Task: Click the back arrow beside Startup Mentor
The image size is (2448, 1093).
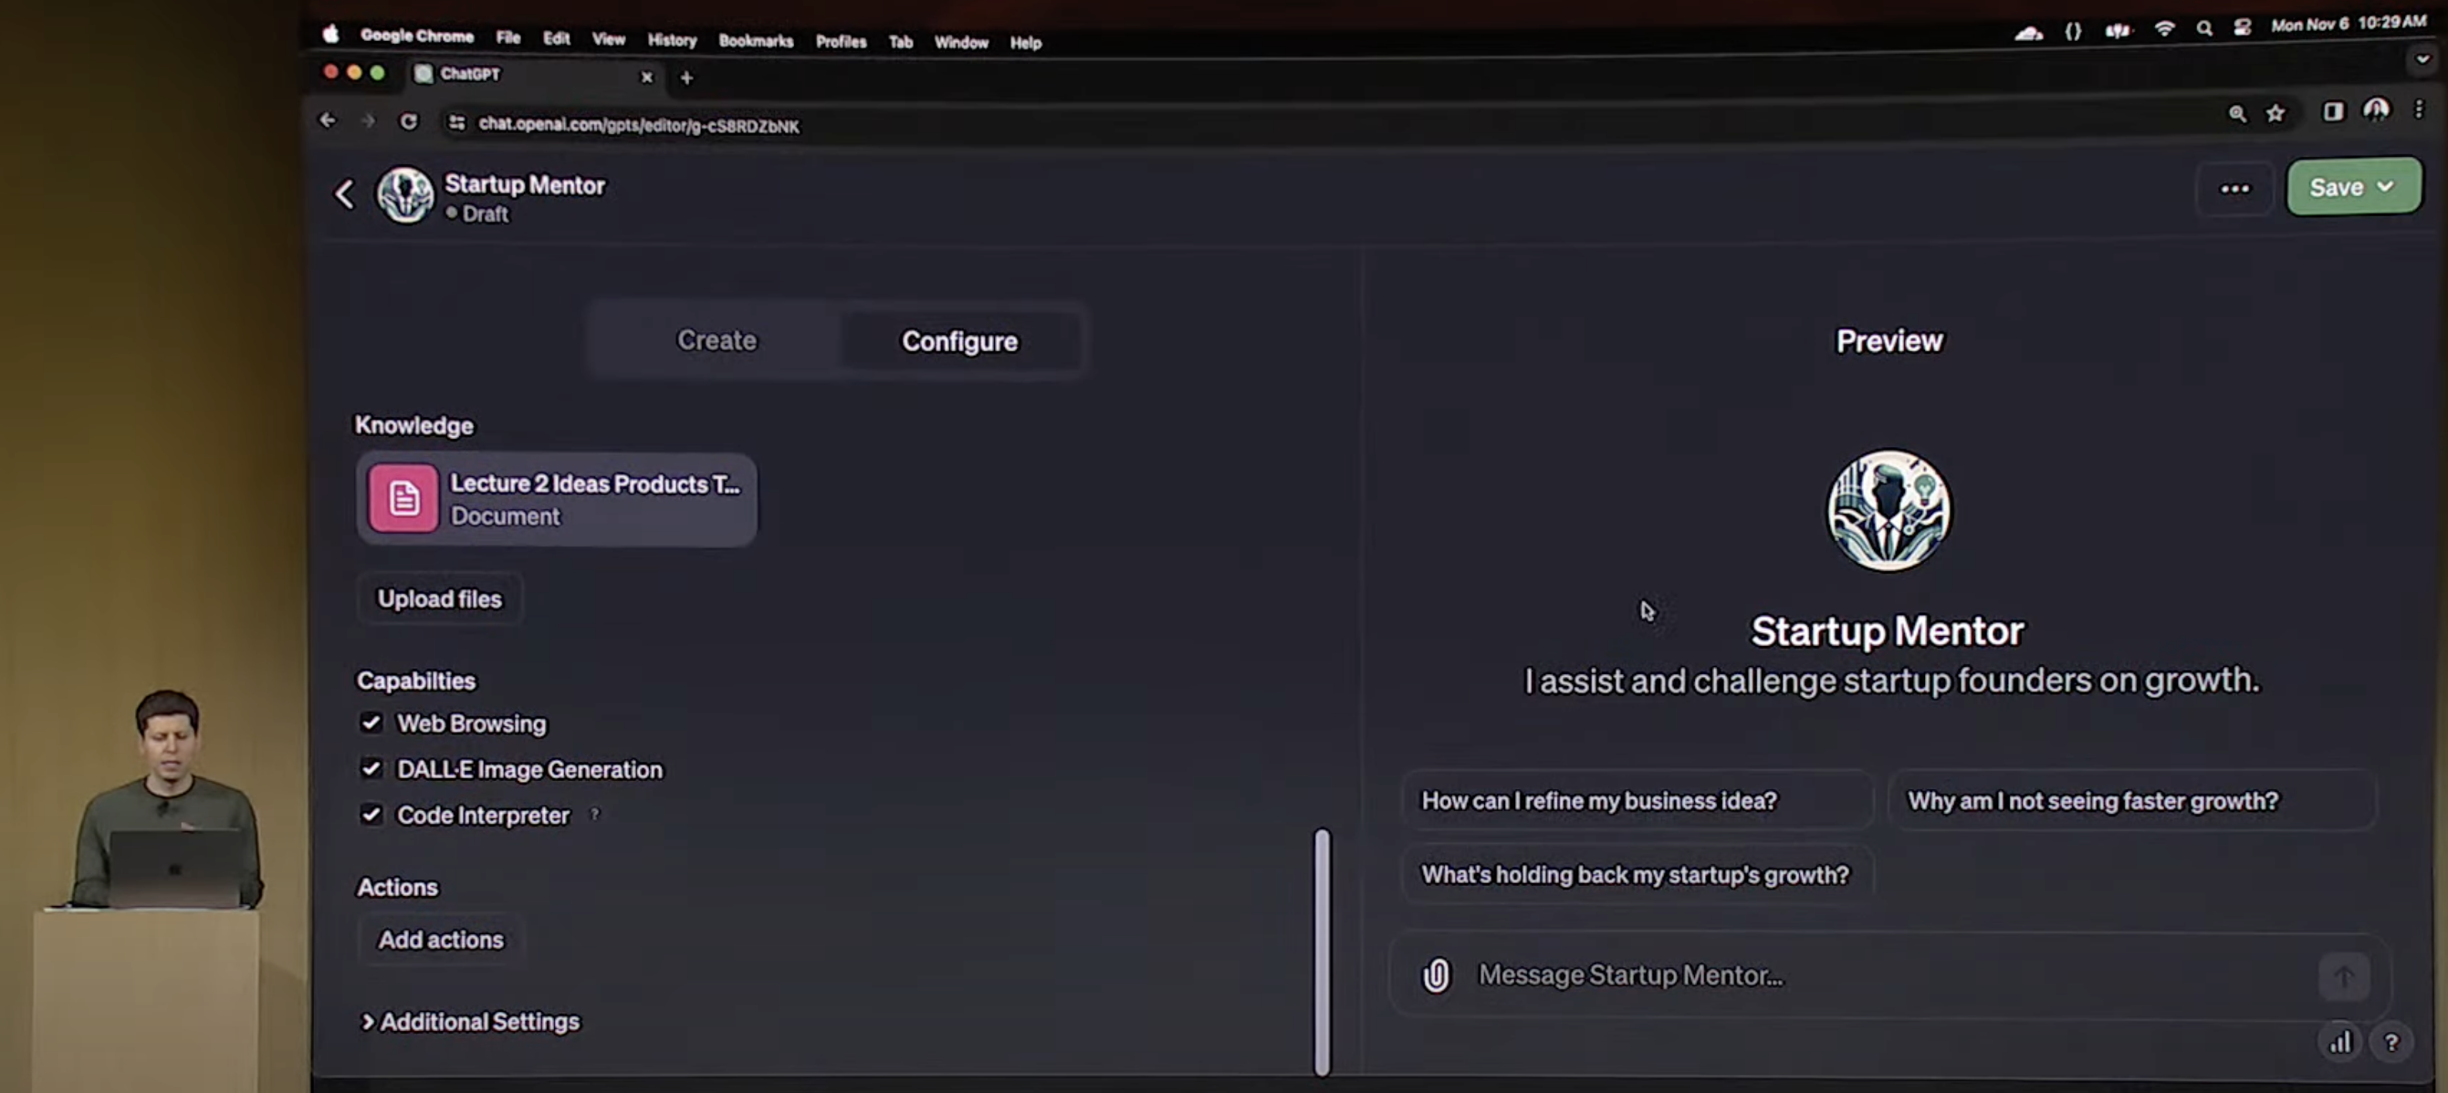Action: (x=345, y=193)
